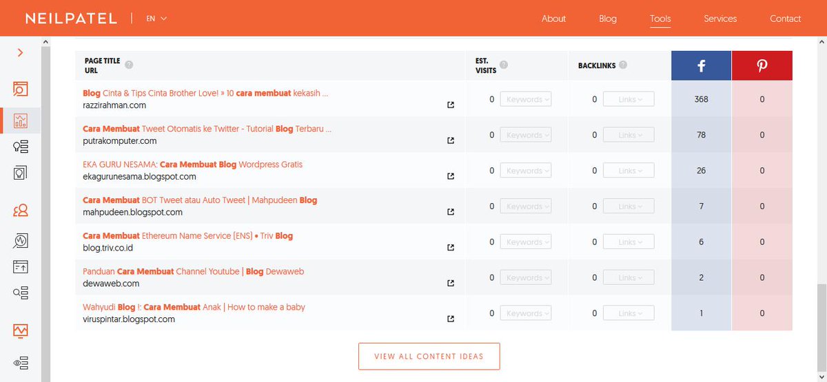Open external link for razzirahman.com

point(451,105)
